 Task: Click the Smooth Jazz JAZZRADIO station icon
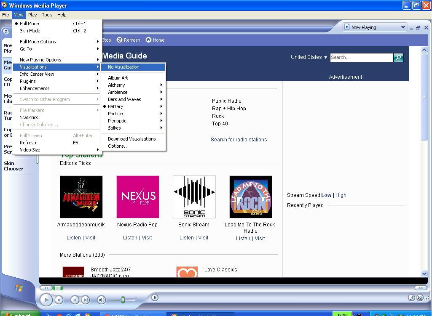73,272
